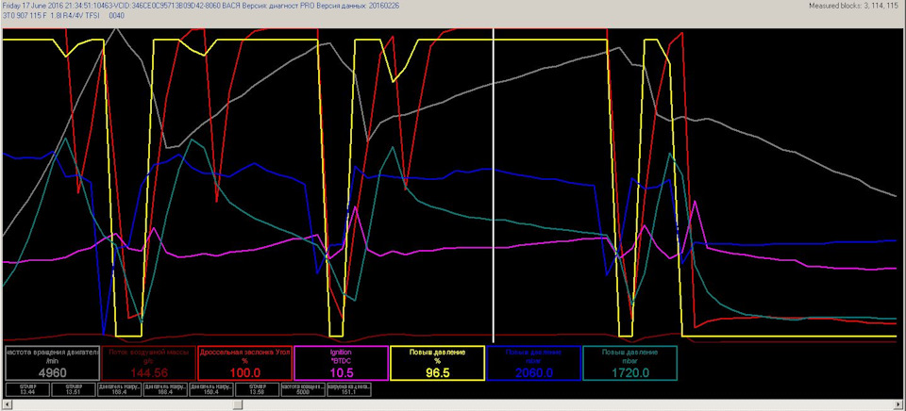Select the blue boost pressure box 2060.0 mbar
Image resolution: width=906 pixels, height=411 pixels.
click(x=534, y=363)
